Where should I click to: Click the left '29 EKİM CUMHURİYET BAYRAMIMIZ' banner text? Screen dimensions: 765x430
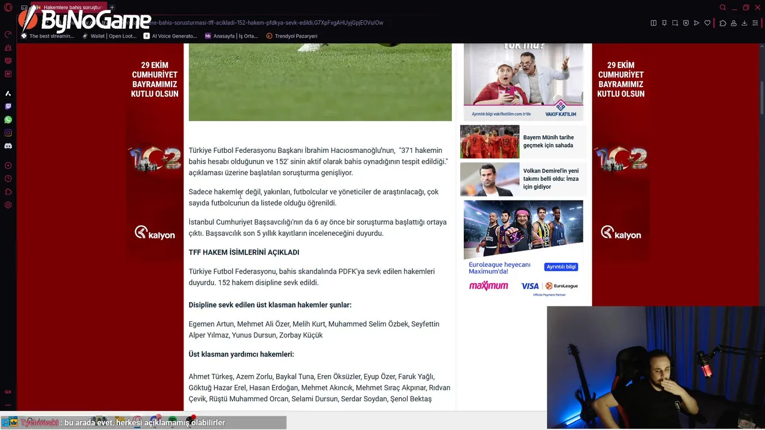[155, 79]
